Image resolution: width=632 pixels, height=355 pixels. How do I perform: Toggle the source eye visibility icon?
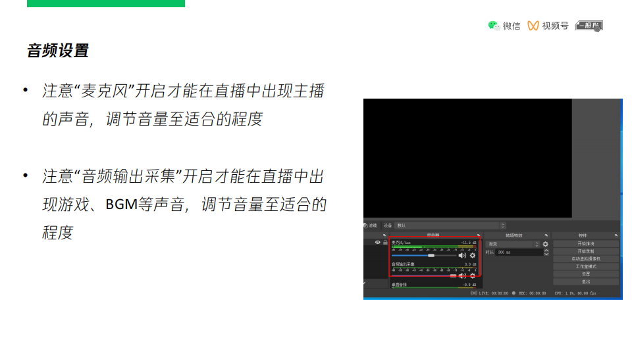click(378, 243)
